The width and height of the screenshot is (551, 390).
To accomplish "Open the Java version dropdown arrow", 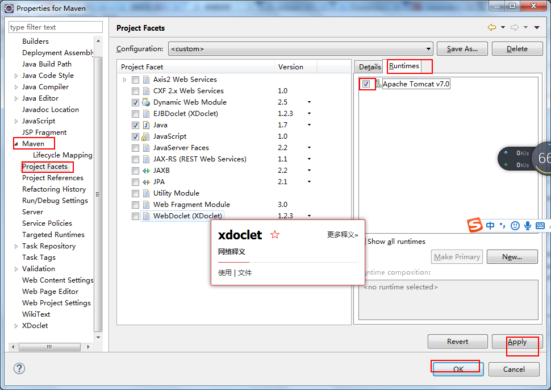I will (309, 125).
